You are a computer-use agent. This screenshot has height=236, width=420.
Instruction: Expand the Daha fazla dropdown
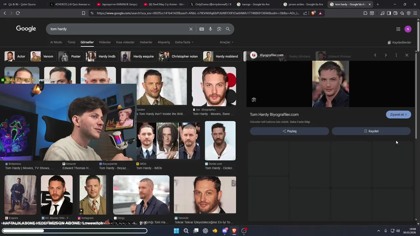click(184, 42)
